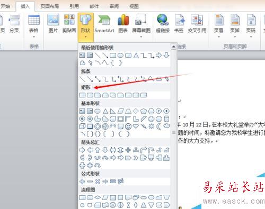The height and width of the screenshot is (209, 265).
Task: Choose cloud shape in 基本形状
Action: point(166,126)
